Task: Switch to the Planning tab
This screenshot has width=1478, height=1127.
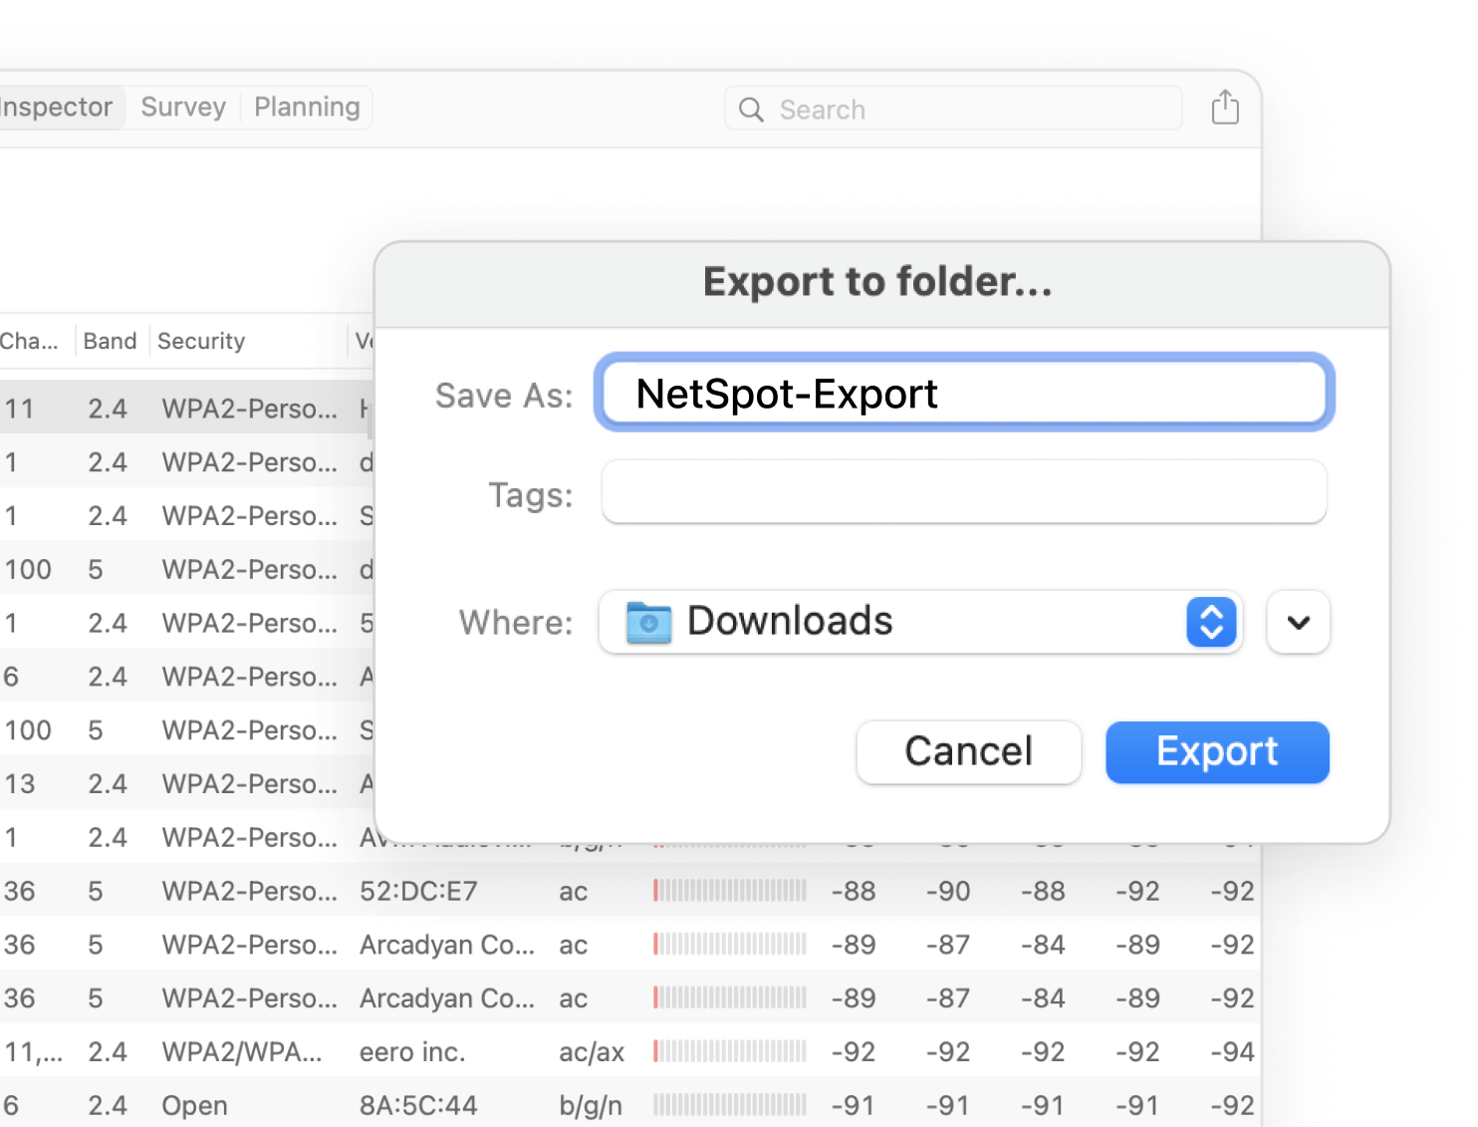Action: [307, 108]
